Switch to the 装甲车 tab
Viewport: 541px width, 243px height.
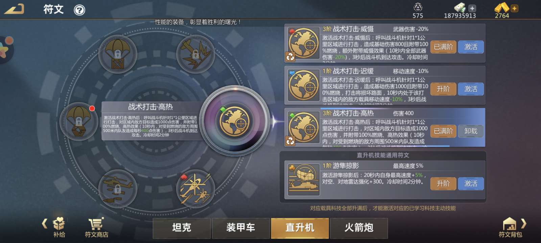point(241,228)
